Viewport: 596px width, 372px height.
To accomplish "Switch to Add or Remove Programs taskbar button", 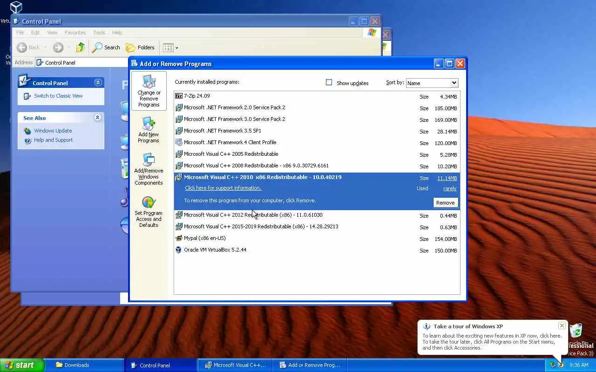I will (x=310, y=365).
